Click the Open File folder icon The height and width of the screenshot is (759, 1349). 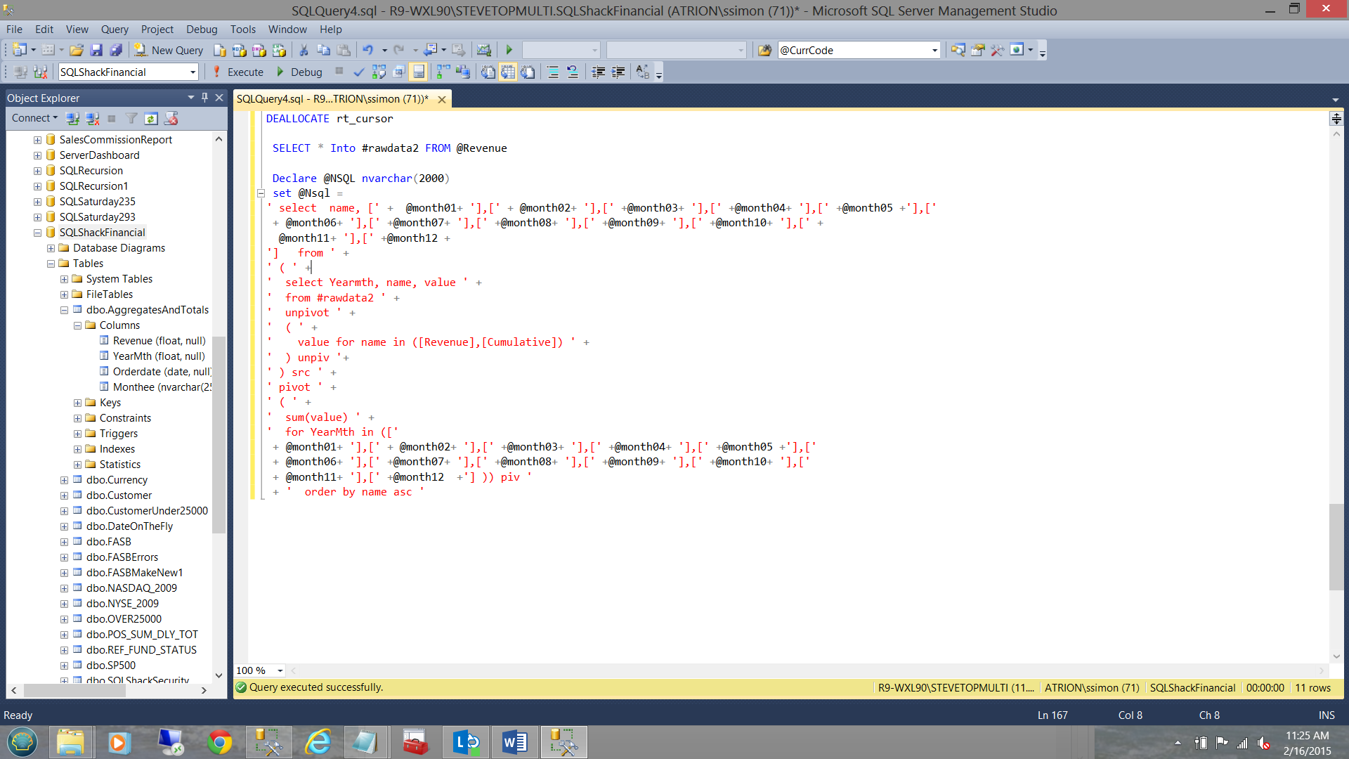coord(77,50)
